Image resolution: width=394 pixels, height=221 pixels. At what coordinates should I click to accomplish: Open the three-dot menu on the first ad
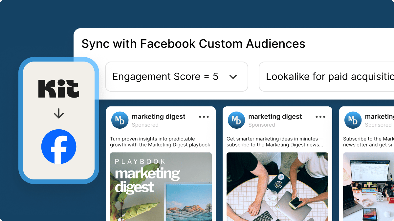click(x=204, y=117)
